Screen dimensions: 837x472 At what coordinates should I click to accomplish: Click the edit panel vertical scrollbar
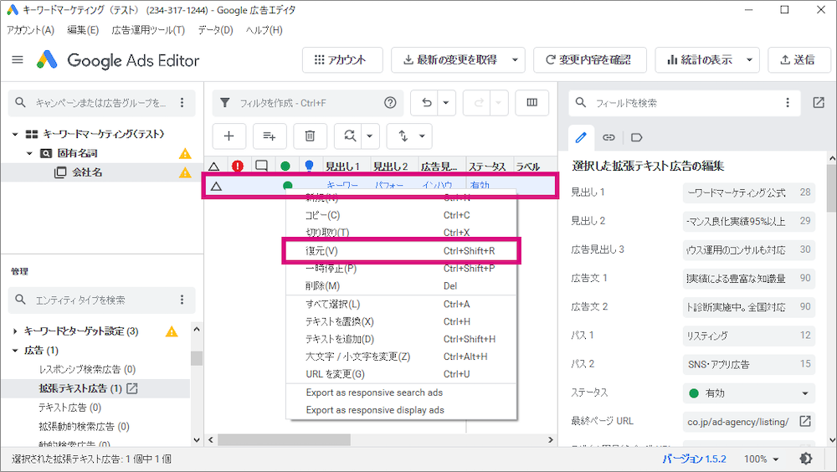click(x=832, y=188)
